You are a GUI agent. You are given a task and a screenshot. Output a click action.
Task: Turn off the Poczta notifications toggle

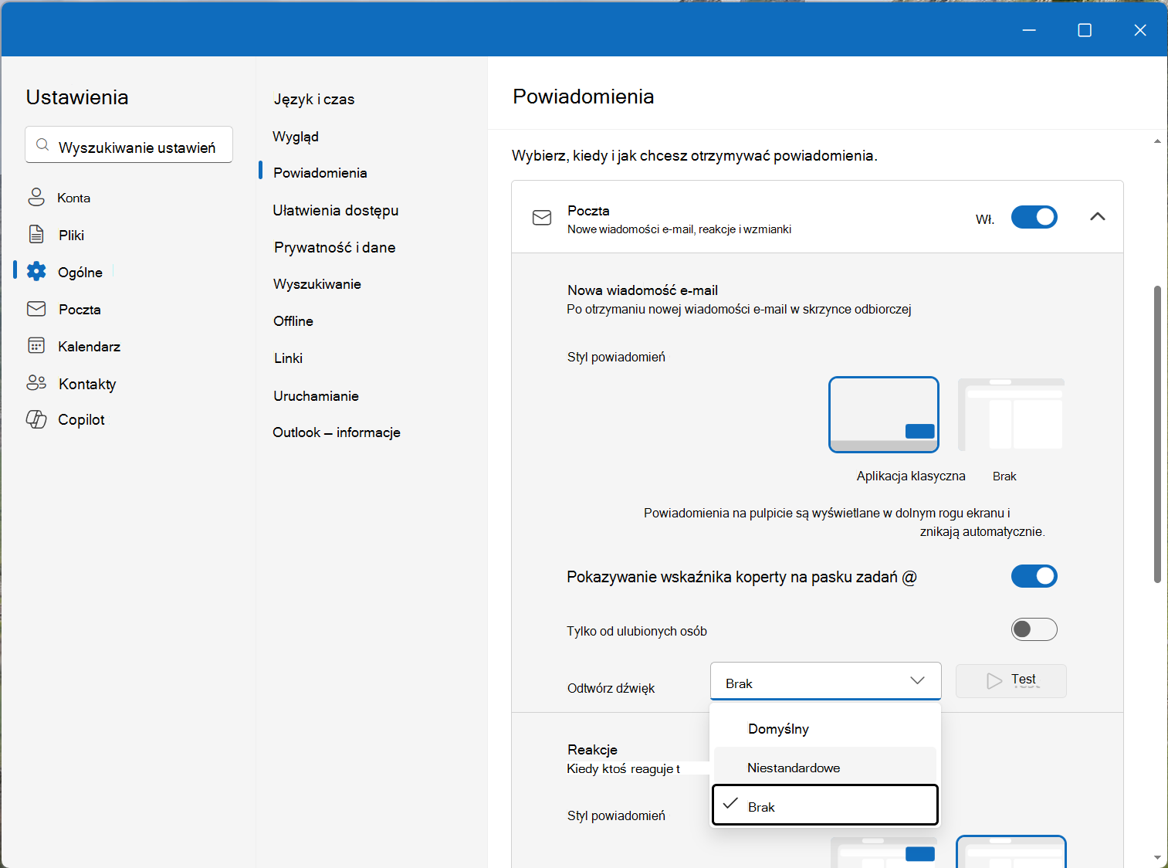point(1034,217)
